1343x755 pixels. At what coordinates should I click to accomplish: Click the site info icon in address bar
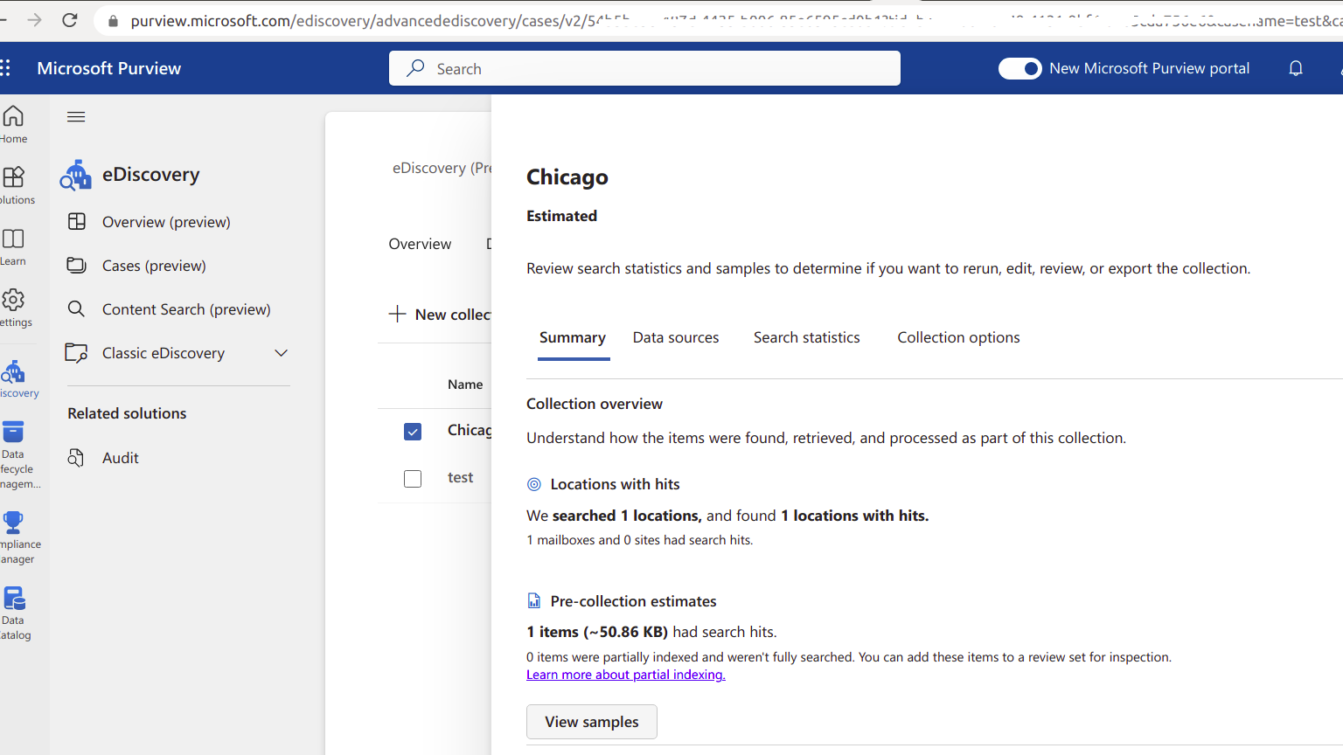112,20
